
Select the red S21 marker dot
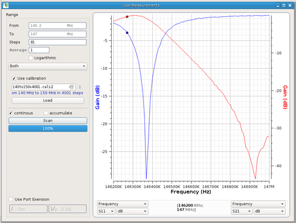(127, 17)
